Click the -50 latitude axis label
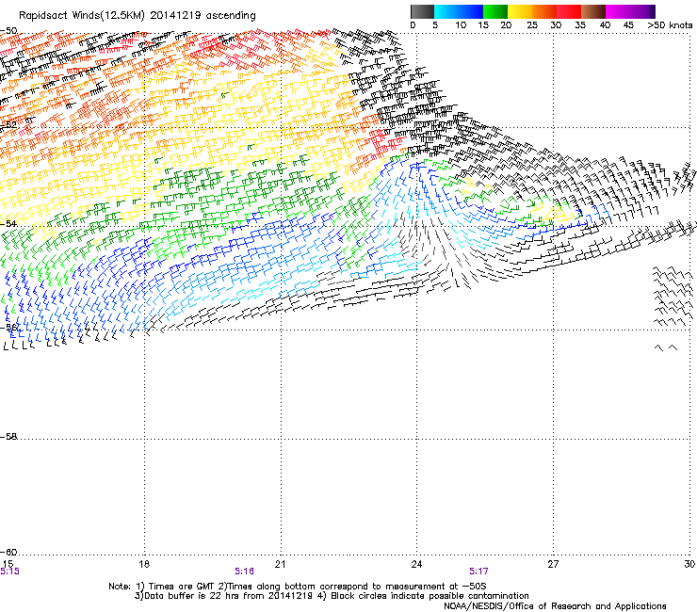Viewport: 697px width, 612px height. pyautogui.click(x=8, y=31)
